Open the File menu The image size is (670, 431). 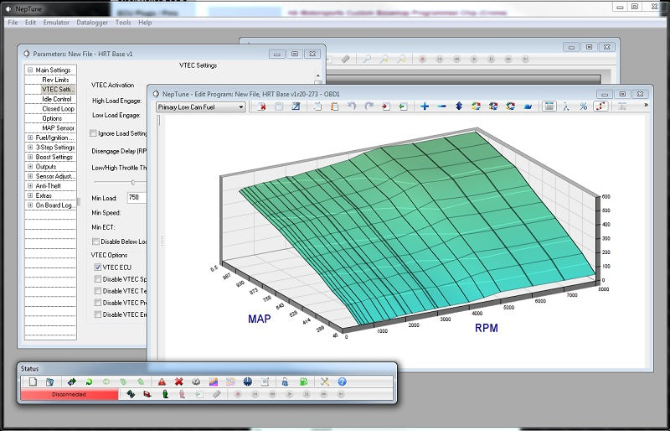(x=13, y=23)
